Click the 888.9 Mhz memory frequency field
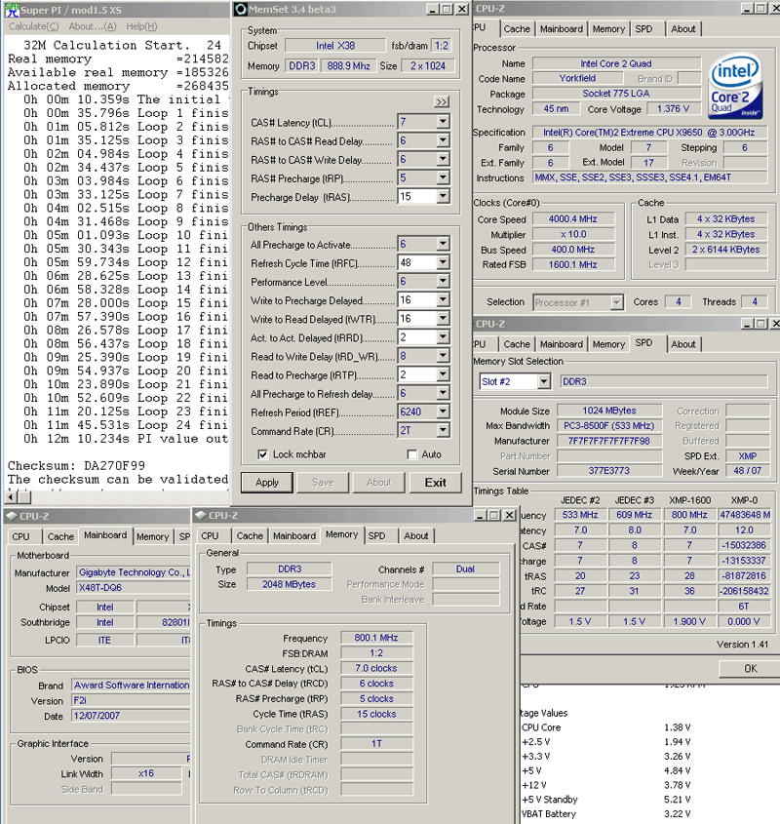The image size is (780, 824). click(x=348, y=65)
